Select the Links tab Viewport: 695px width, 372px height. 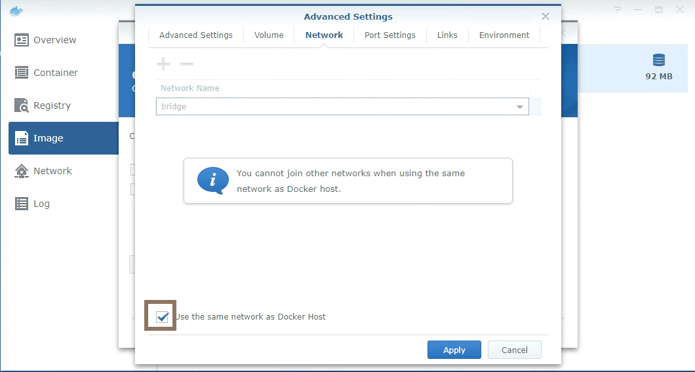point(447,35)
